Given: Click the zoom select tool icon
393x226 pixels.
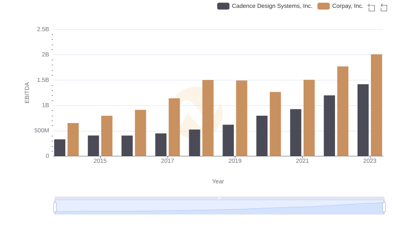Looking at the screenshot, I should pos(371,7).
